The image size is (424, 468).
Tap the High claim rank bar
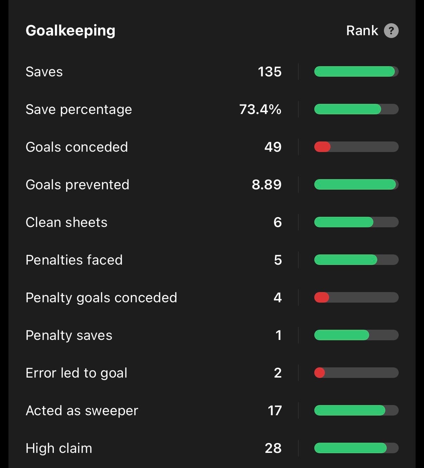(356, 448)
